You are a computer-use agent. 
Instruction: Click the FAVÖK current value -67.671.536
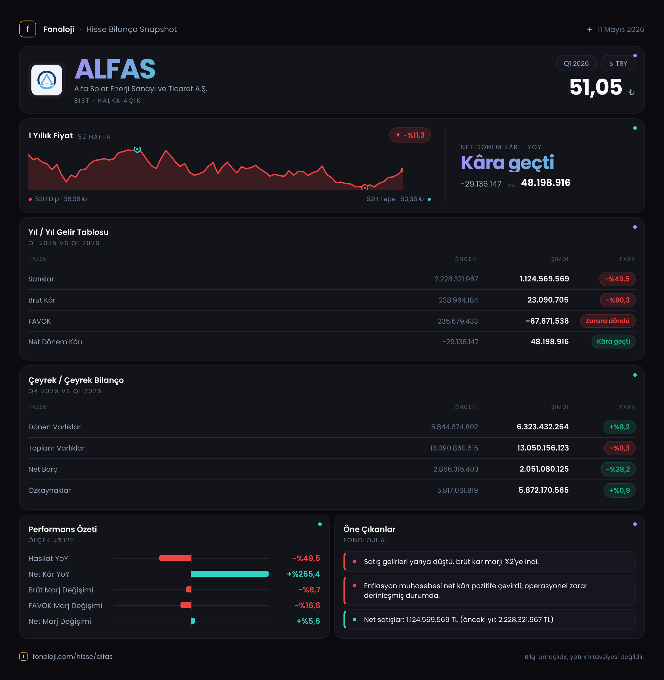(x=547, y=321)
